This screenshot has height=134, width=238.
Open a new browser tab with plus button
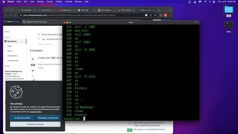pyautogui.click(x=159, y=10)
